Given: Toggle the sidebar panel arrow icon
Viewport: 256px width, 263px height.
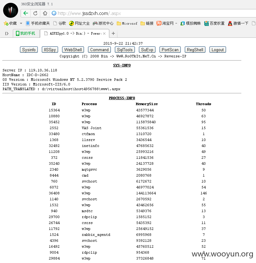Looking at the screenshot, I should pyautogui.click(x=7, y=34).
